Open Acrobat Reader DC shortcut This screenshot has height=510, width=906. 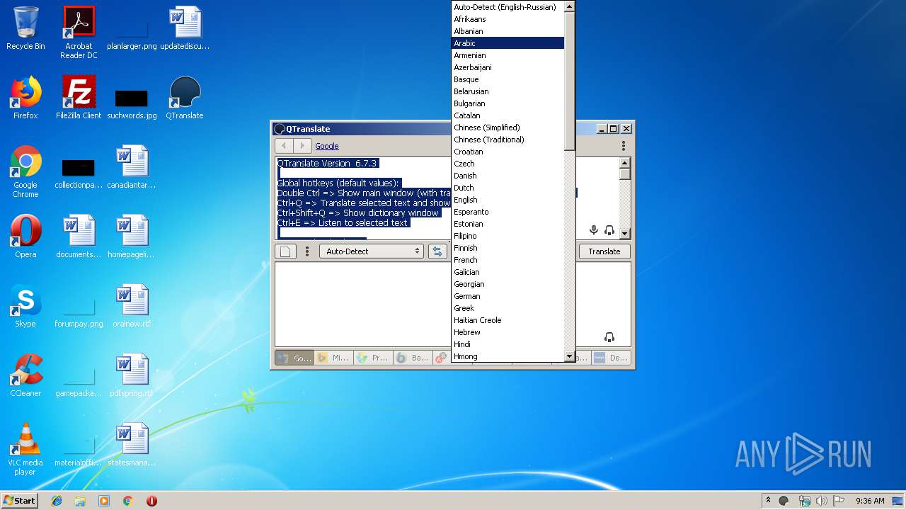click(79, 32)
